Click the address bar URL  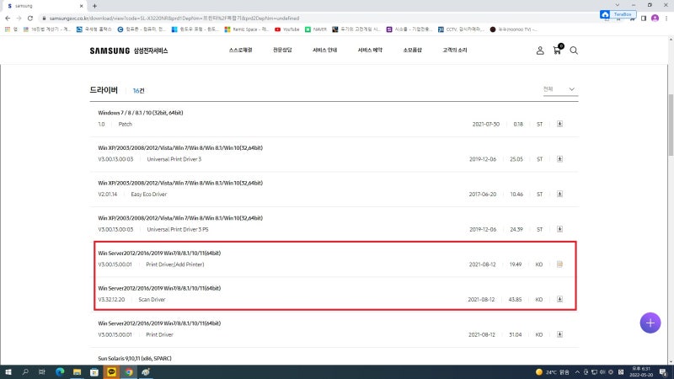174,19
